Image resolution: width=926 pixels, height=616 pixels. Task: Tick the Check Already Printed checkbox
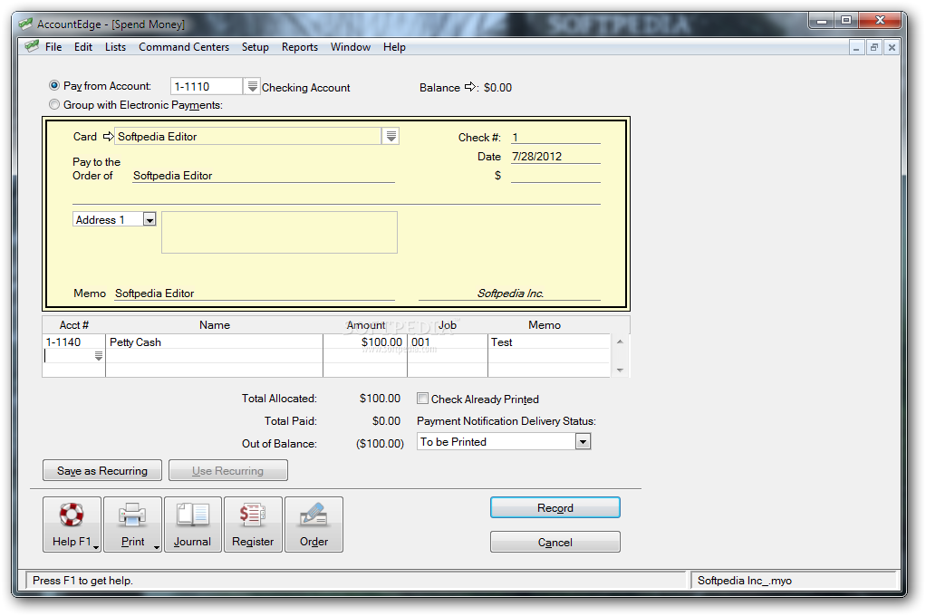(422, 398)
